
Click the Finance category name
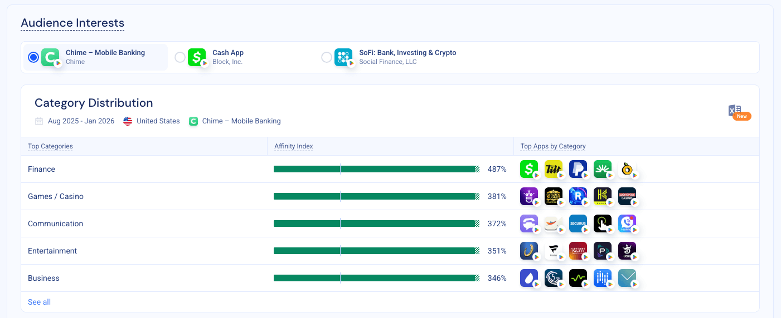pos(41,169)
